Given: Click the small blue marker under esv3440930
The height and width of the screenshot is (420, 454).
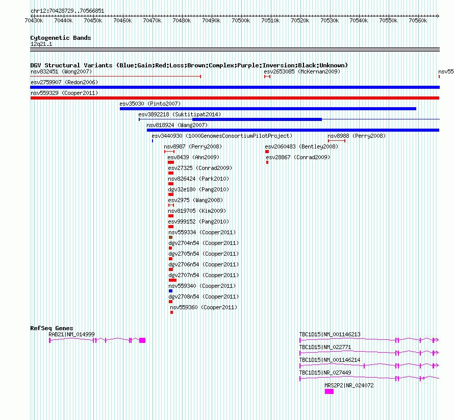Looking at the screenshot, I should coord(153,141).
